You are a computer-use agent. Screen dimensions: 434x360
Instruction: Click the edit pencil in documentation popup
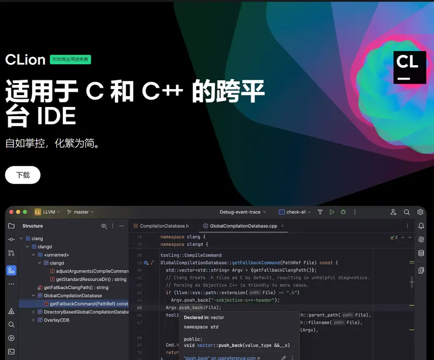point(283,358)
